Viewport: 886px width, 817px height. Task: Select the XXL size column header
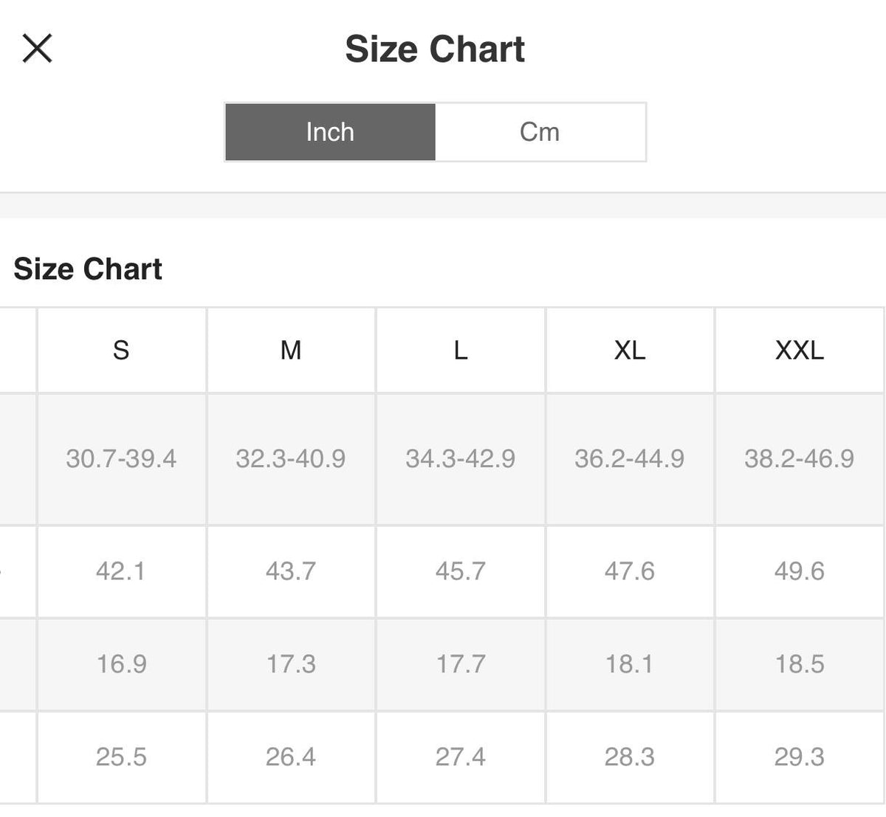800,350
